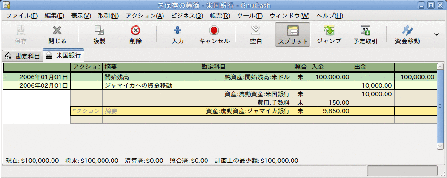Click the 開始残高 description cell
The height and width of the screenshot is (178, 447).
(x=151, y=77)
